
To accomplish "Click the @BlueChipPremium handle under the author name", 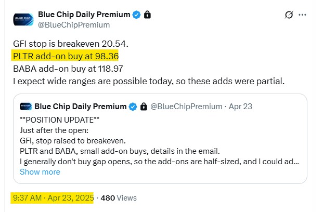I will coord(74,25).
